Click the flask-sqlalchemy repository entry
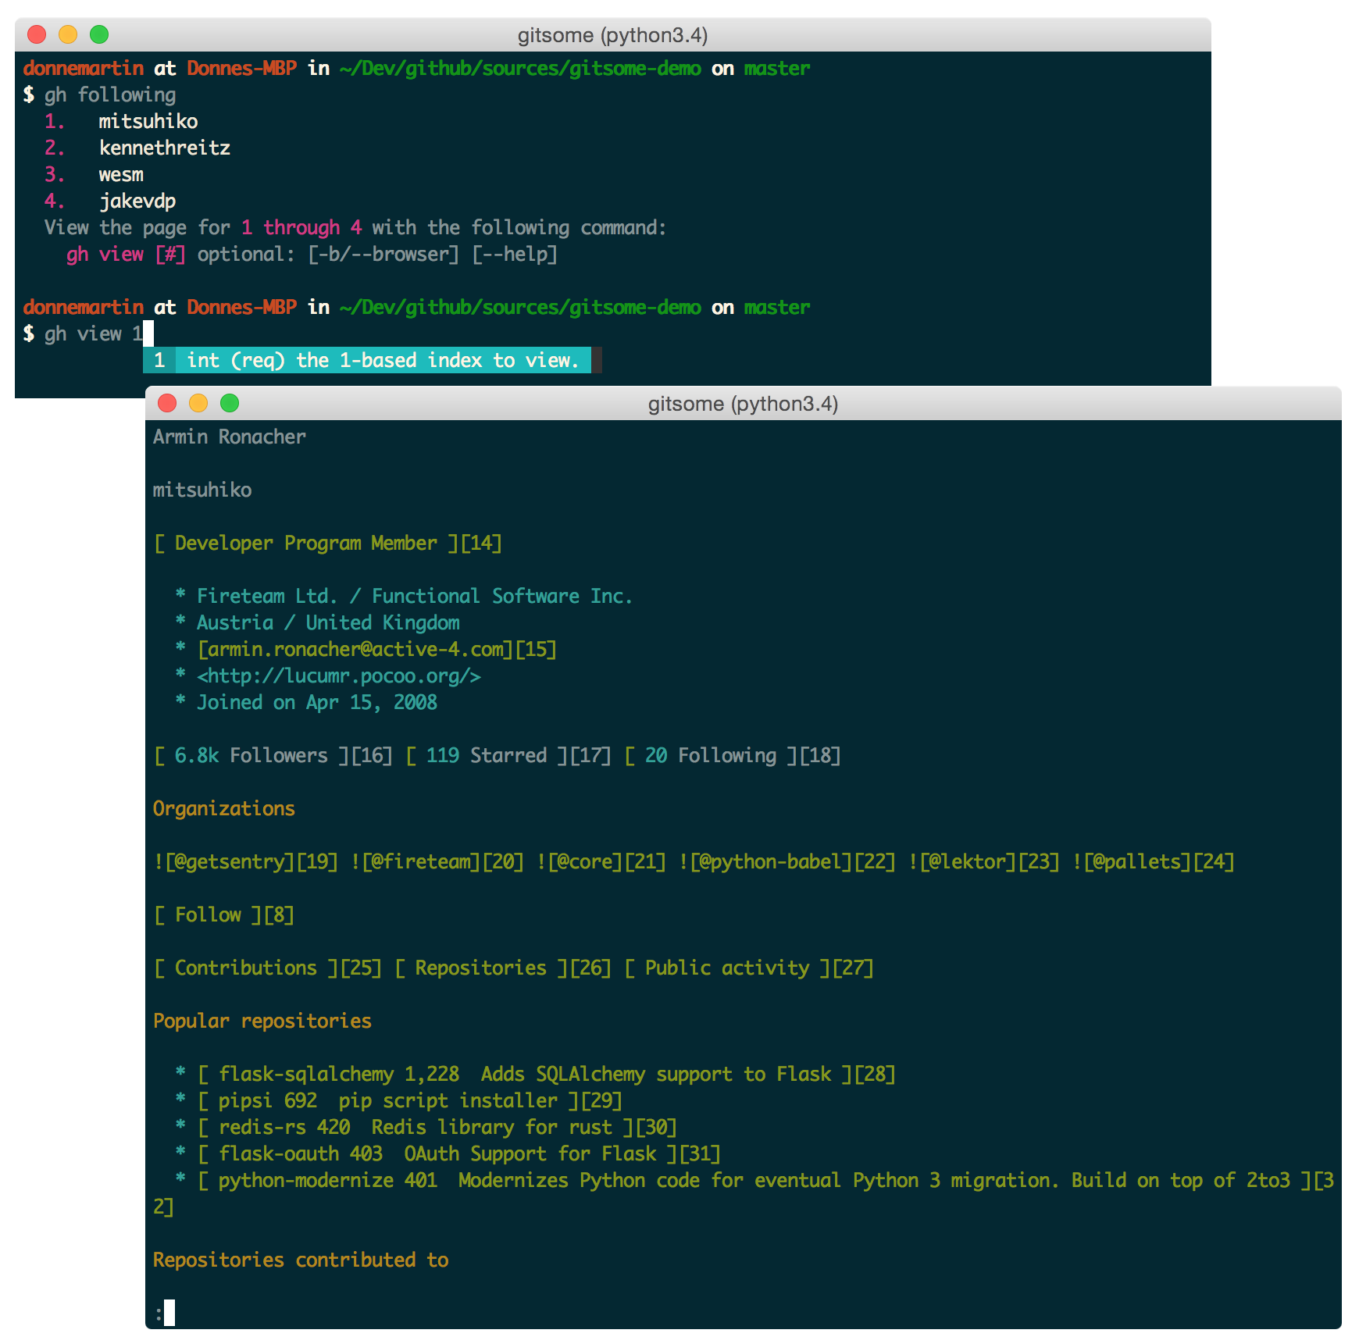This screenshot has height=1344, width=1359. 547,1074
